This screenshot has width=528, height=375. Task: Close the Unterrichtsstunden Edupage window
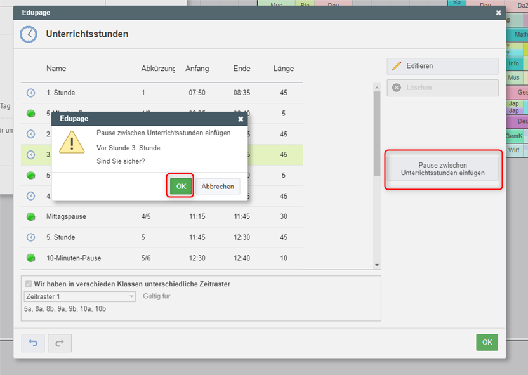498,13
